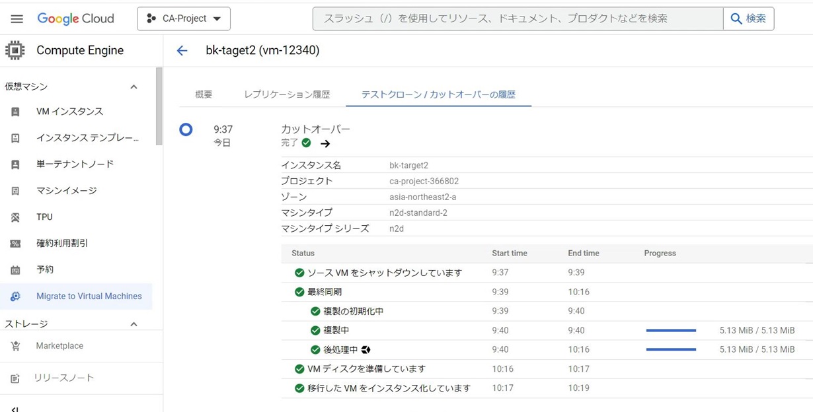Click the asia-northeast2-a zone value
This screenshot has height=412, width=813.
[423, 197]
